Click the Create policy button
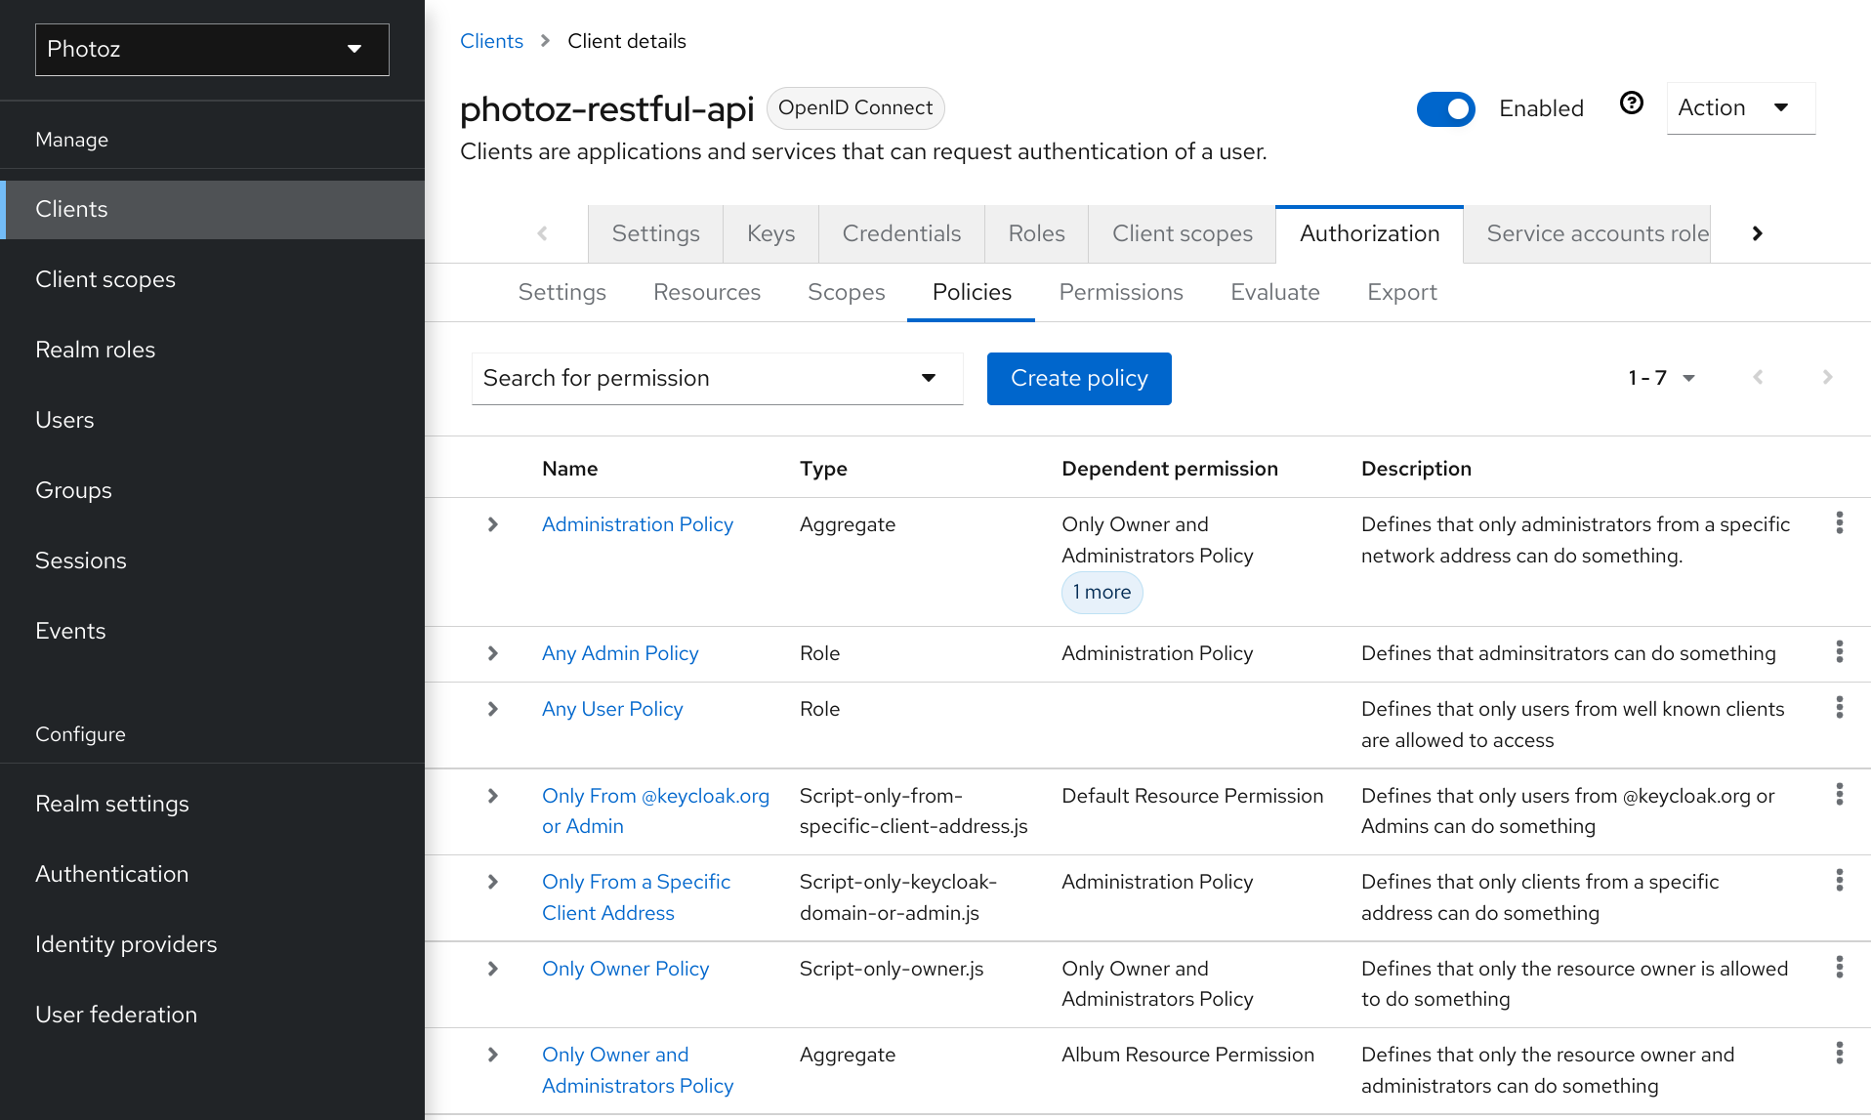Image resolution: width=1871 pixels, height=1120 pixels. point(1078,378)
